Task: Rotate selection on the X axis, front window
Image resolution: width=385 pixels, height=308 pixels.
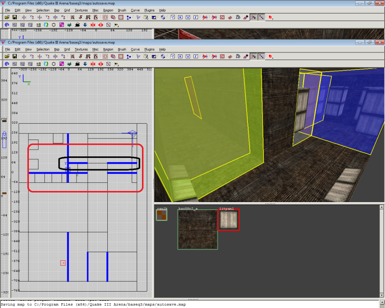Action: (32, 56)
